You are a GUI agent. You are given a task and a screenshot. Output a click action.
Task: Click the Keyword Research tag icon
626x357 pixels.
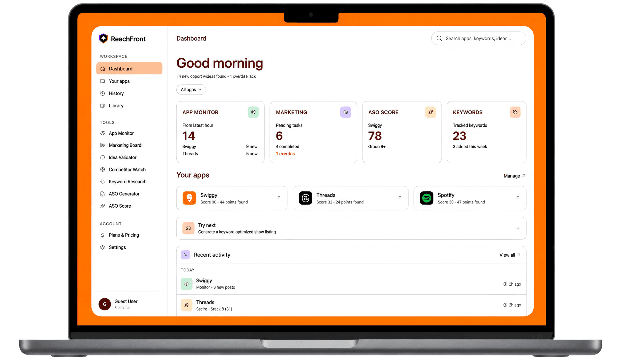103,182
